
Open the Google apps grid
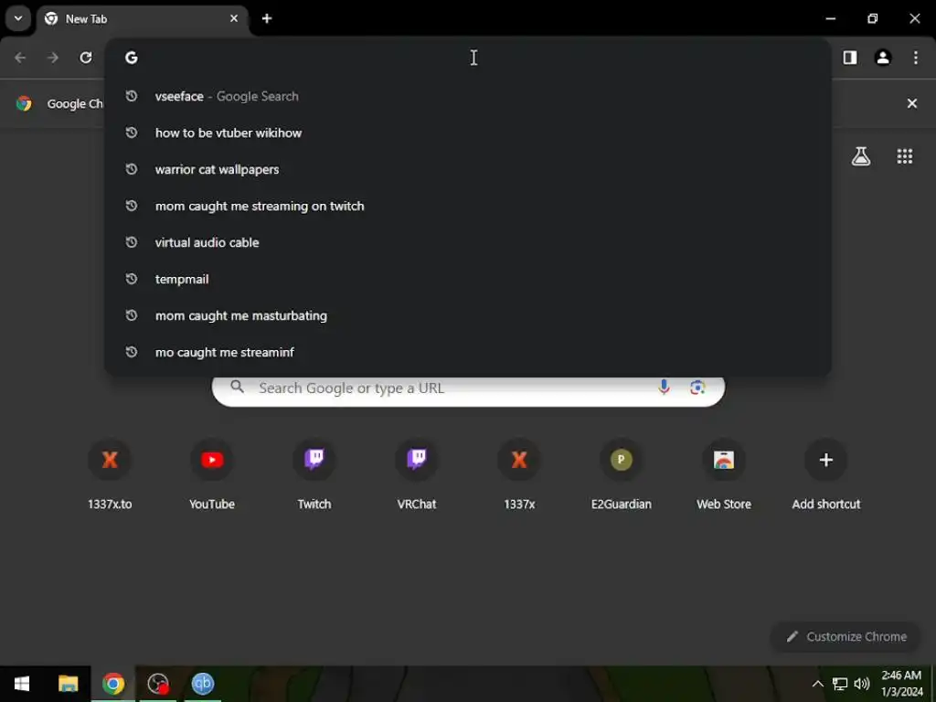pyautogui.click(x=905, y=156)
